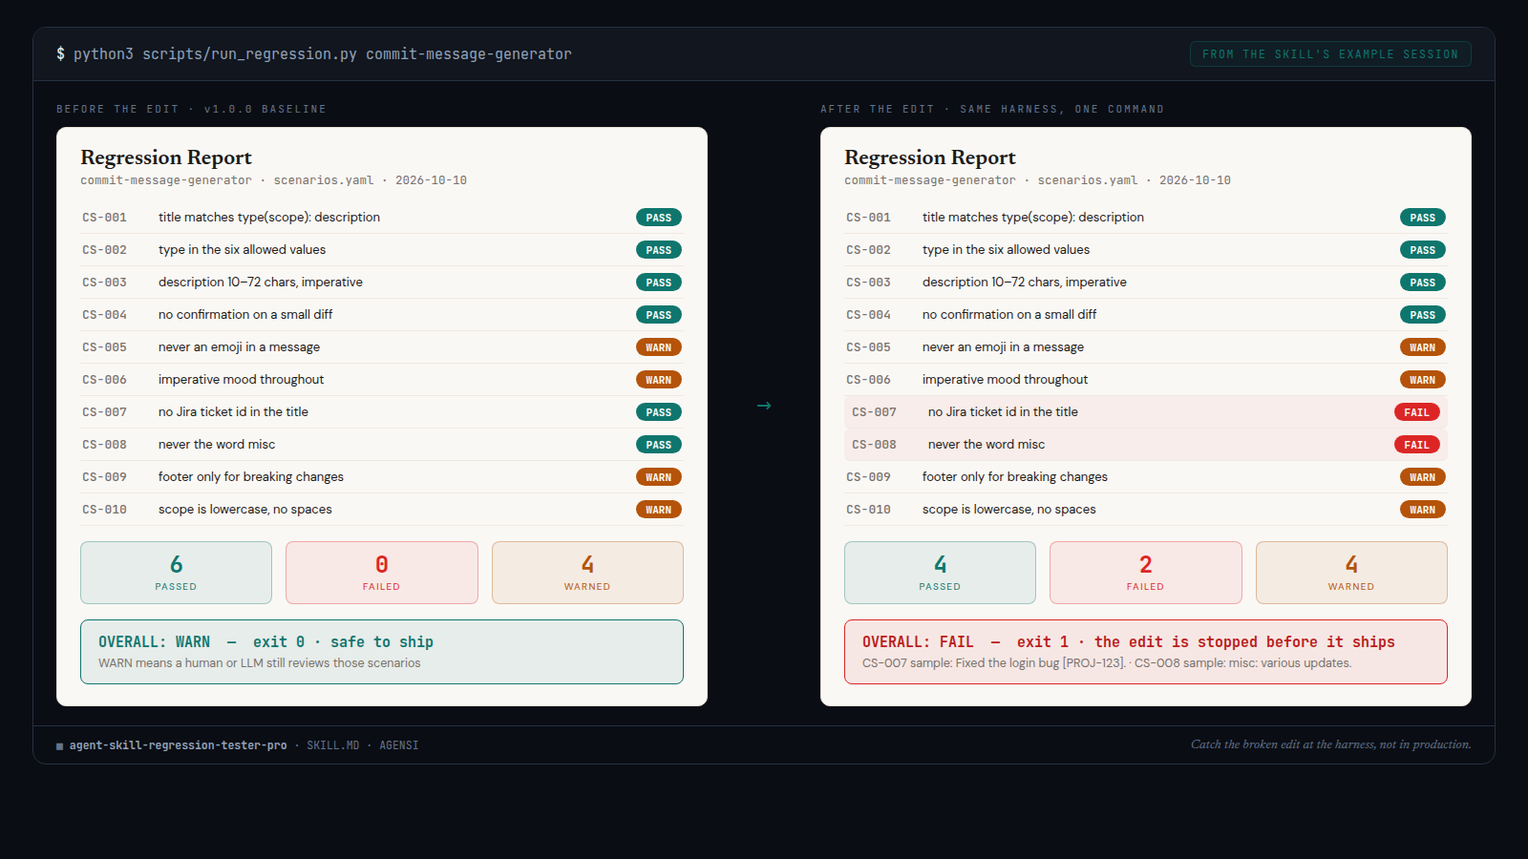Click the WARN badge for CS-010 in after-edit report
This screenshot has height=859, width=1528.
click(1423, 510)
